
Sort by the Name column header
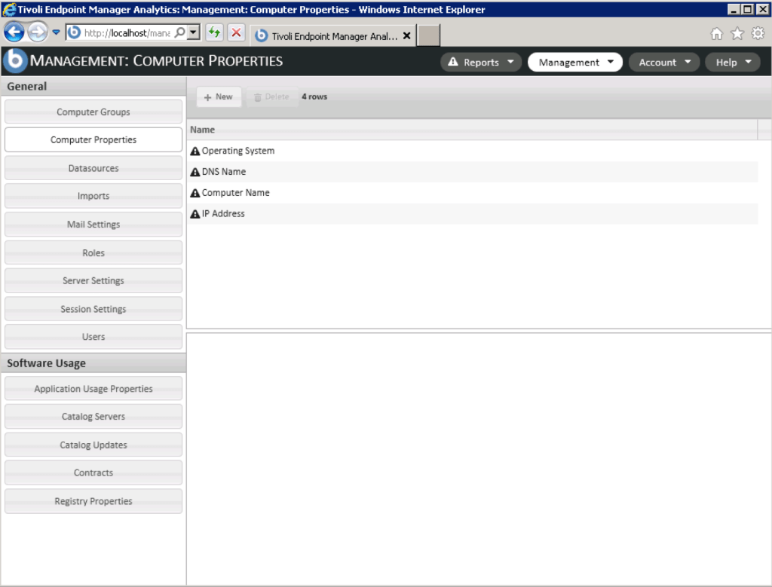[x=203, y=130]
